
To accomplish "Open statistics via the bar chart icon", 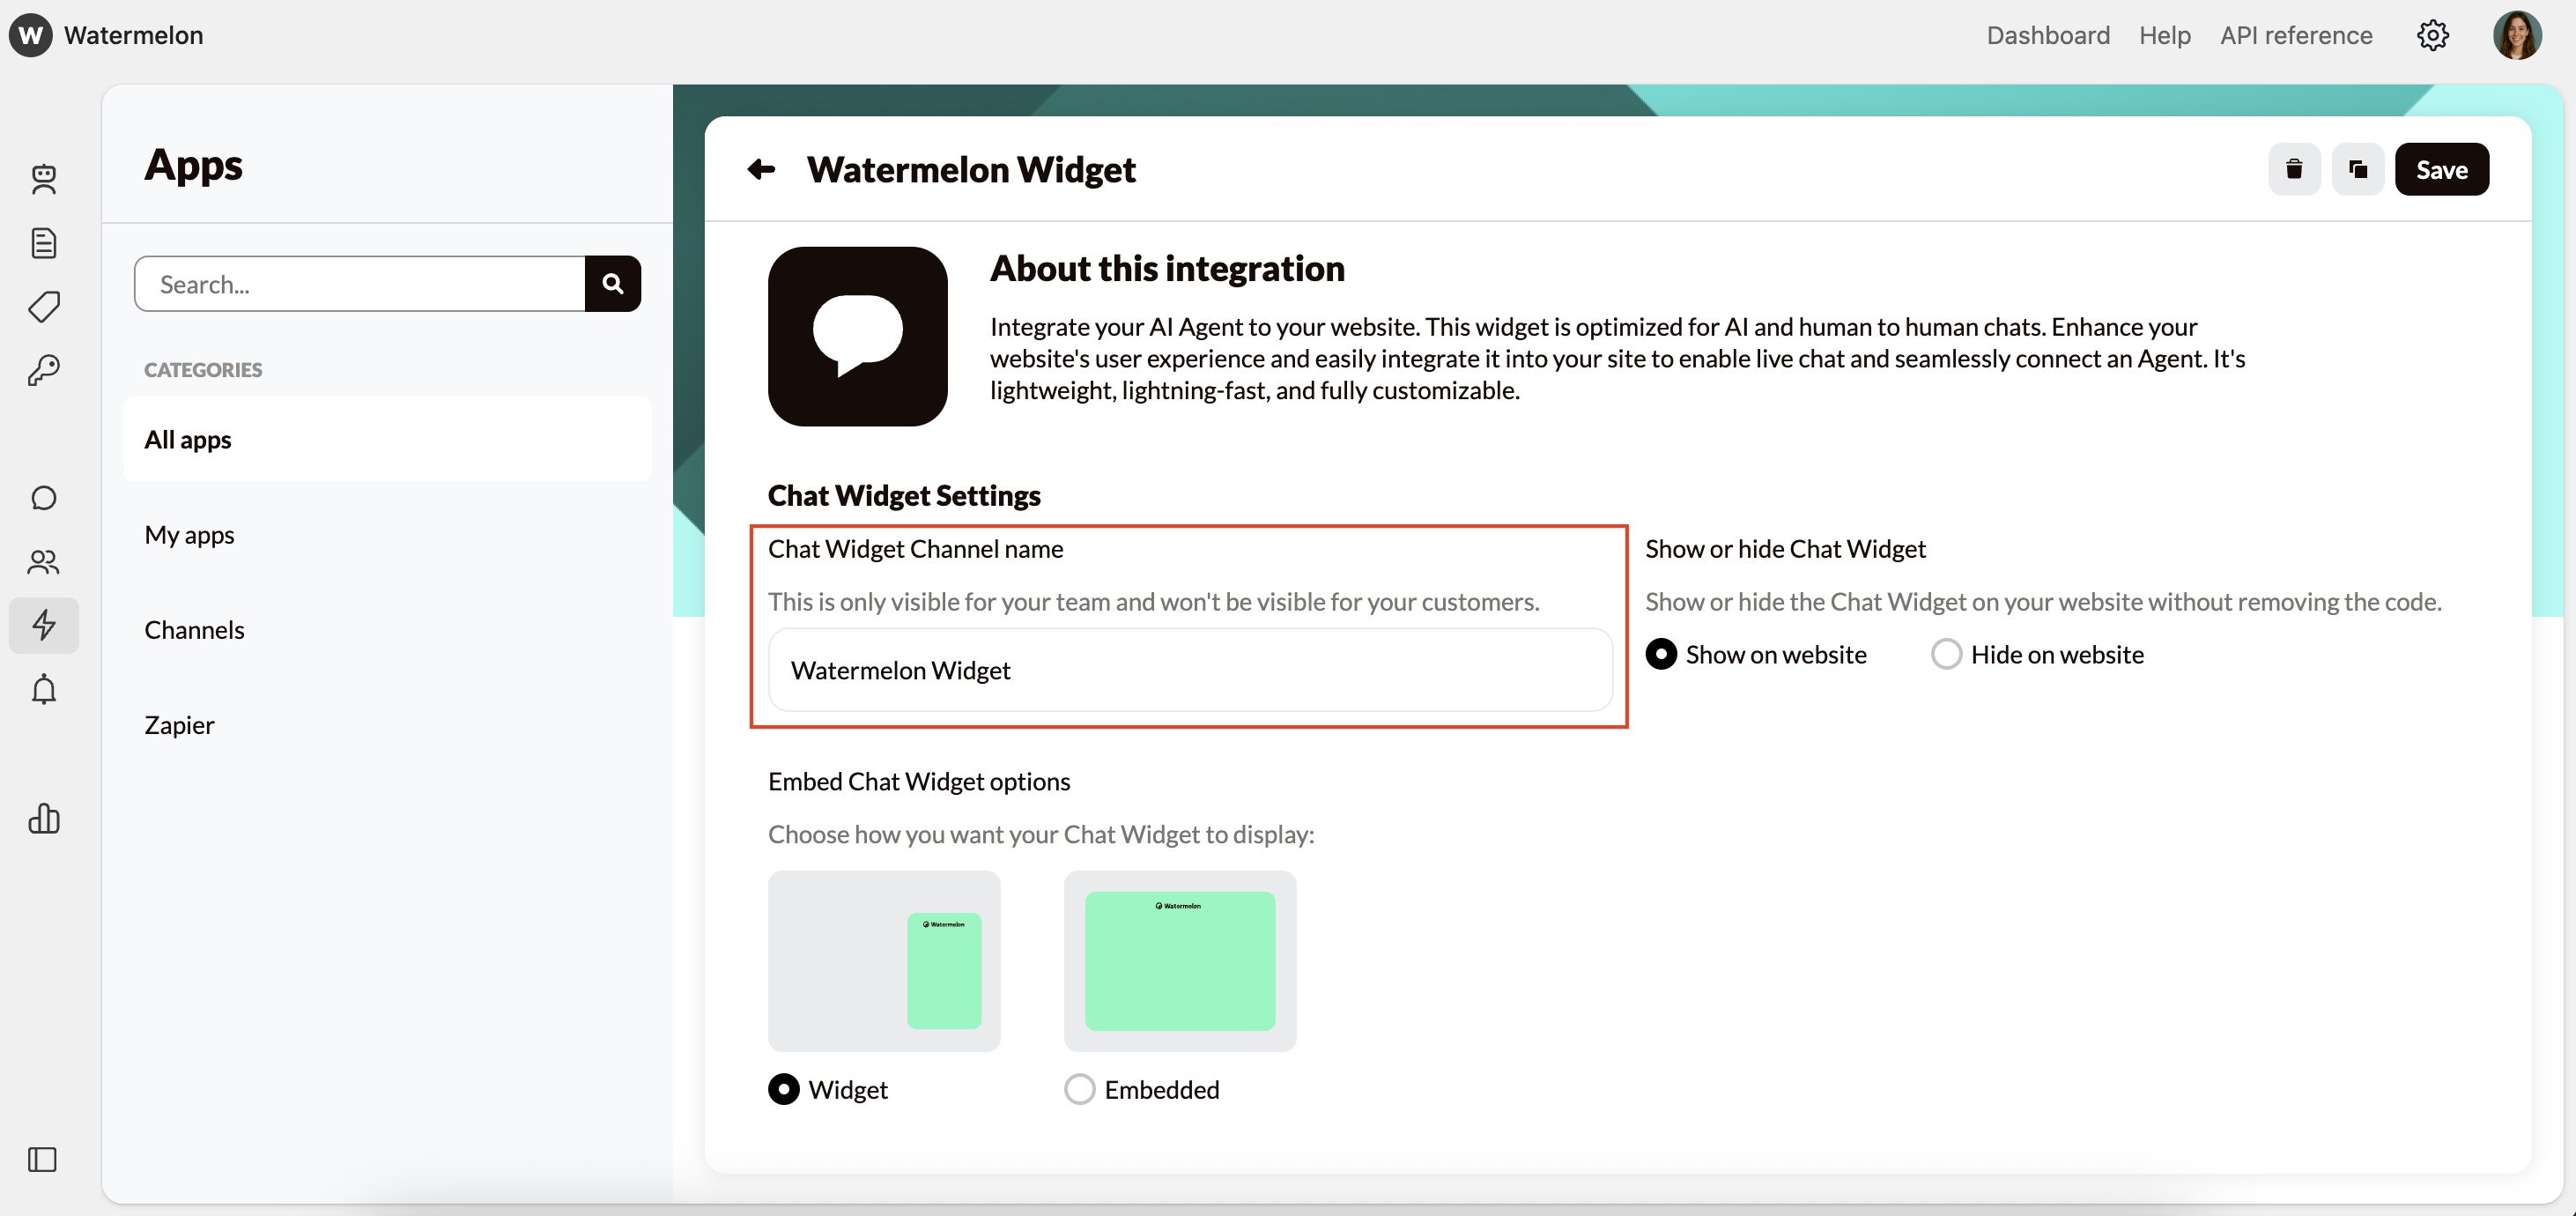I will (43, 819).
